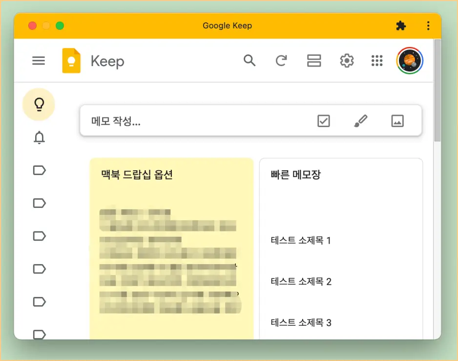Refresh Google Keep notes
Image resolution: width=458 pixels, height=361 pixels.
[281, 61]
